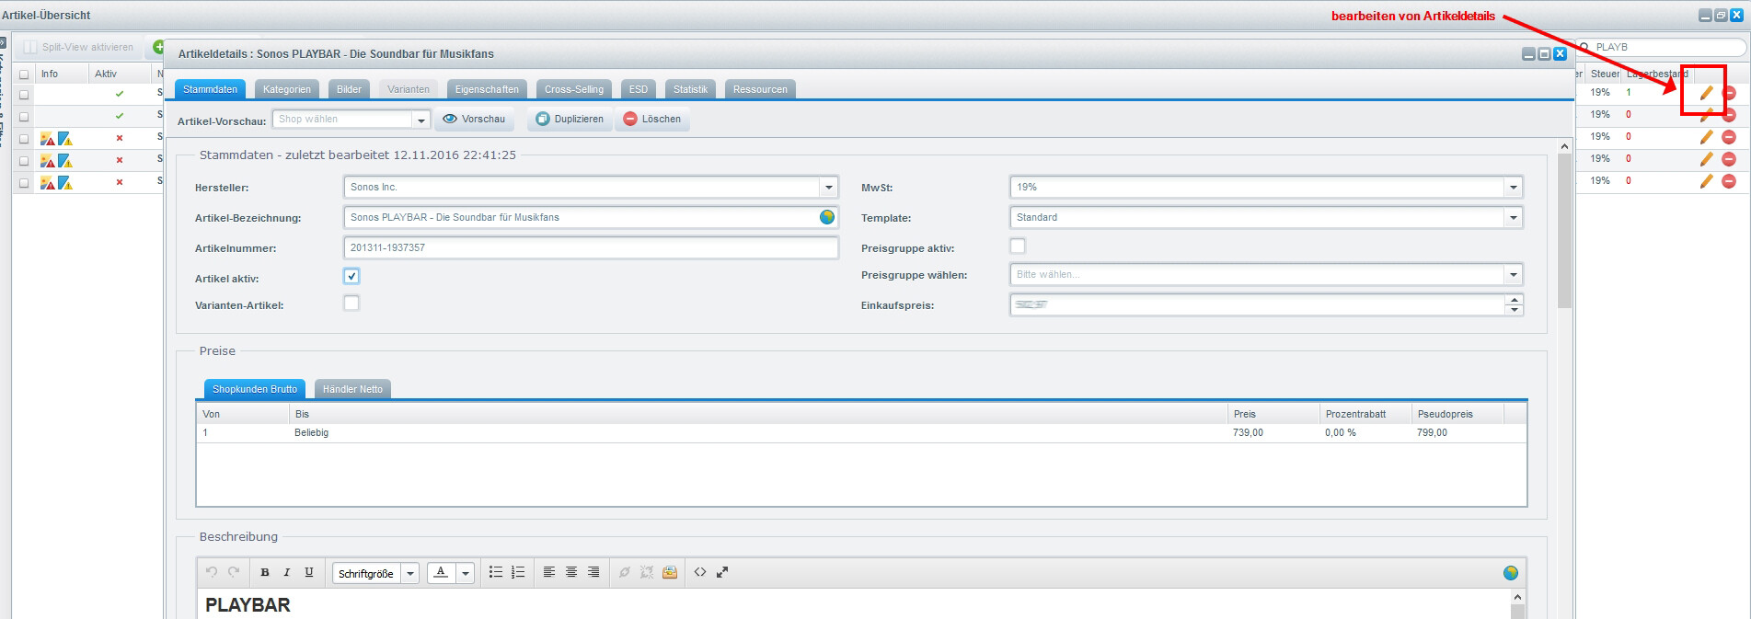The height and width of the screenshot is (619, 1751).
Task: Click the Split-View aktivieren button
Action: point(80,47)
